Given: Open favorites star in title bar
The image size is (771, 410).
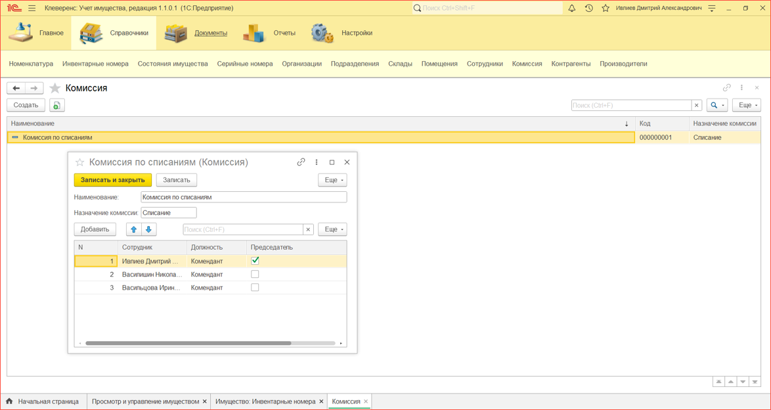Looking at the screenshot, I should coord(606,9).
